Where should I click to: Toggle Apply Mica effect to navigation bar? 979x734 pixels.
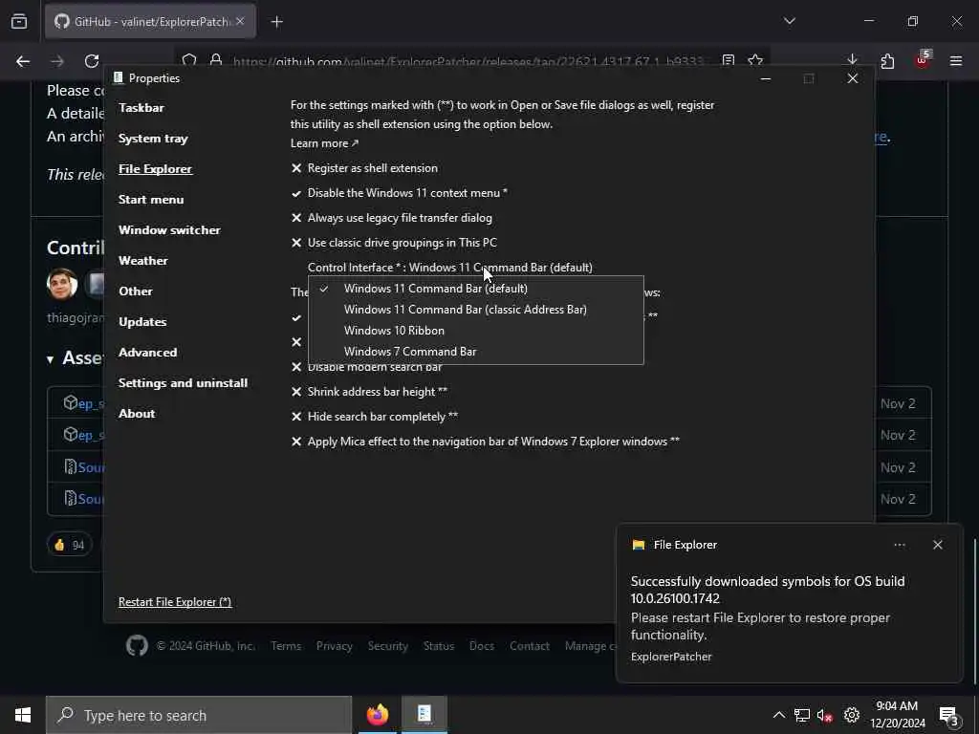click(486, 442)
